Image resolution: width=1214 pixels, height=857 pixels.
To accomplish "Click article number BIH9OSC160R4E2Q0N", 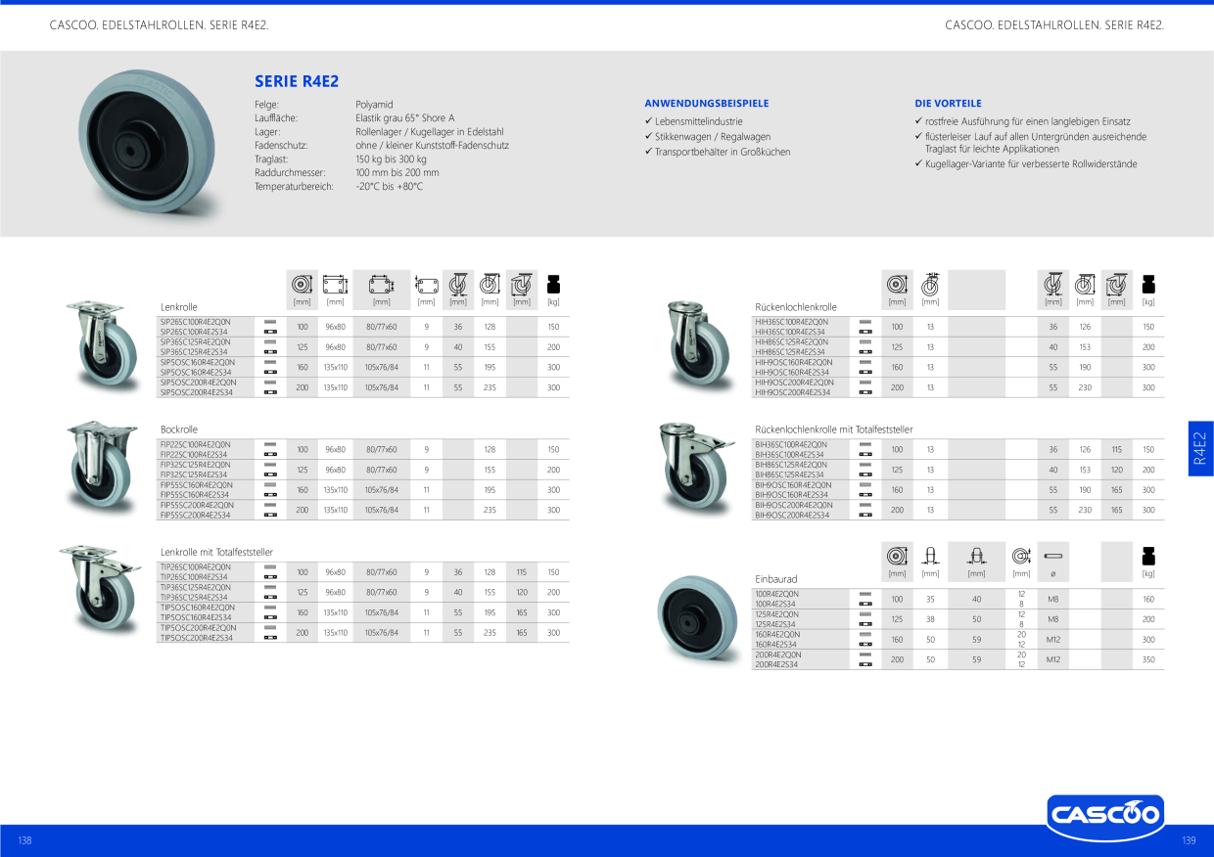I will coord(794,485).
